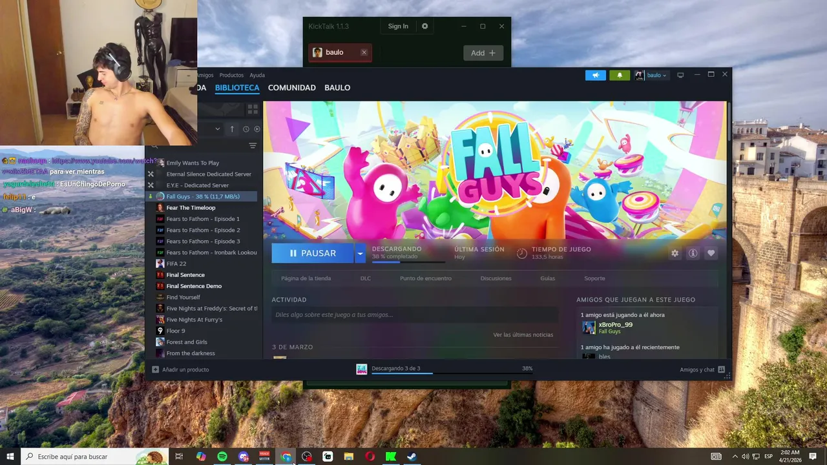
Task: Select Fears to Fathom - Episode 2
Action: (x=202, y=230)
